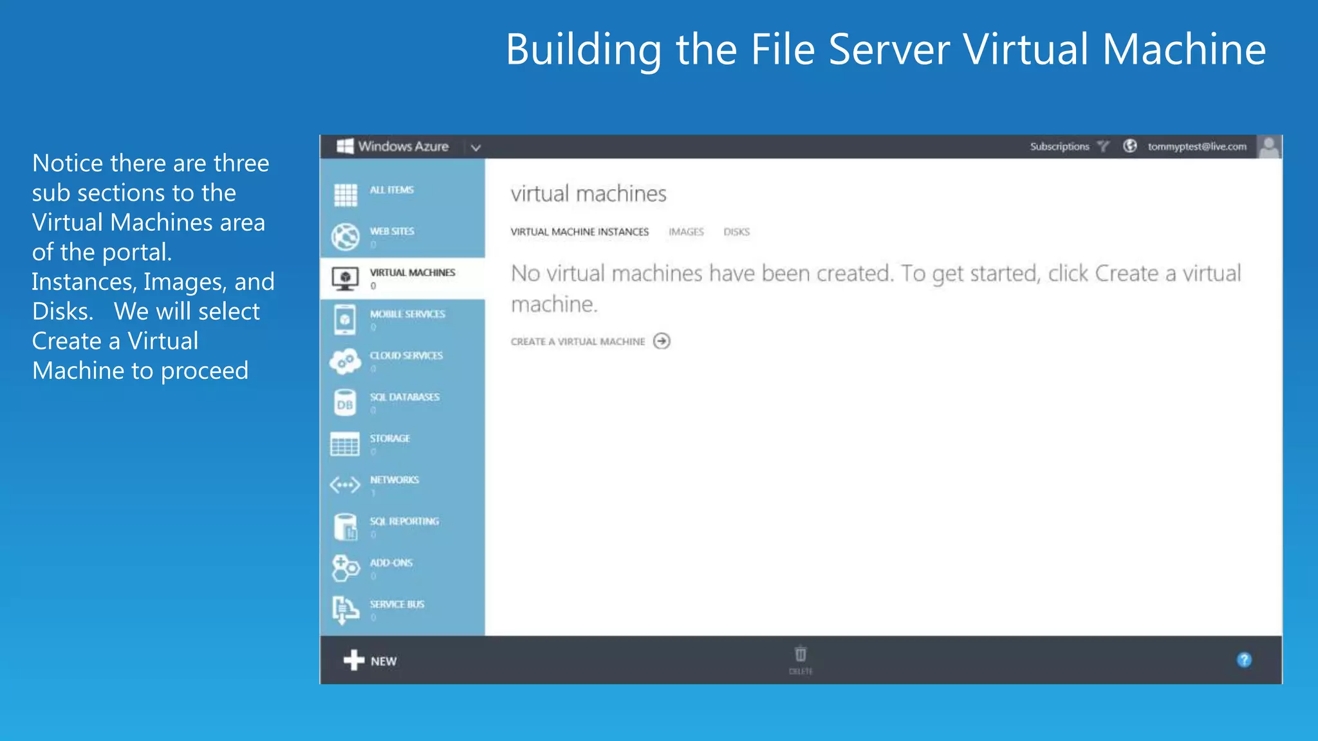
Task: Open the tommyptest@live.com account menu
Action: point(1197,147)
